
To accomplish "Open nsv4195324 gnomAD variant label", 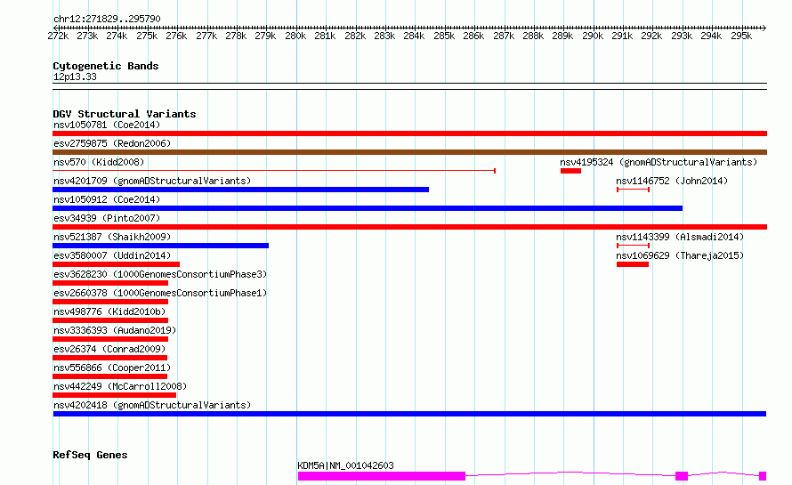I will (x=659, y=162).
